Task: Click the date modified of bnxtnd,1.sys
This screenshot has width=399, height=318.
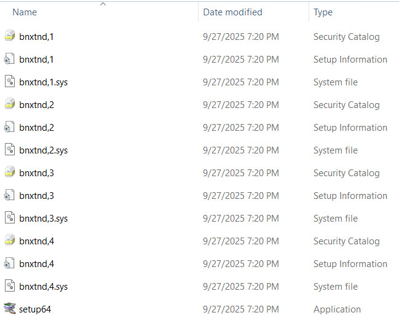Action: click(x=240, y=82)
